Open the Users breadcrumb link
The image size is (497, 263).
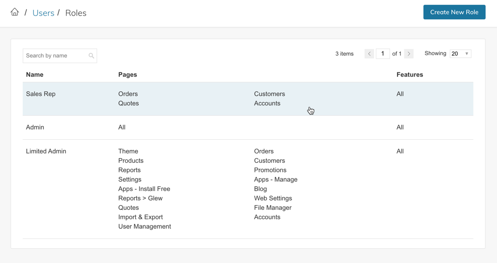(x=43, y=13)
